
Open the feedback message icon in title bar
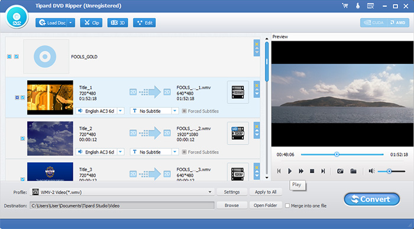pyautogui.click(x=370, y=5)
